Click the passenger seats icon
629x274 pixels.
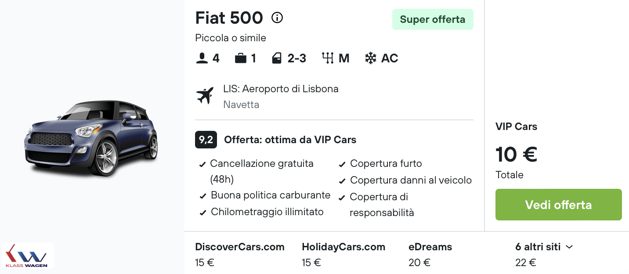point(202,58)
